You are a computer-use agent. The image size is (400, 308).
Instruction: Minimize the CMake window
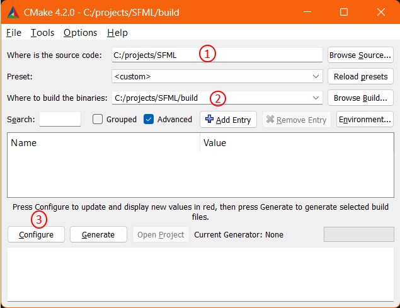307,12
